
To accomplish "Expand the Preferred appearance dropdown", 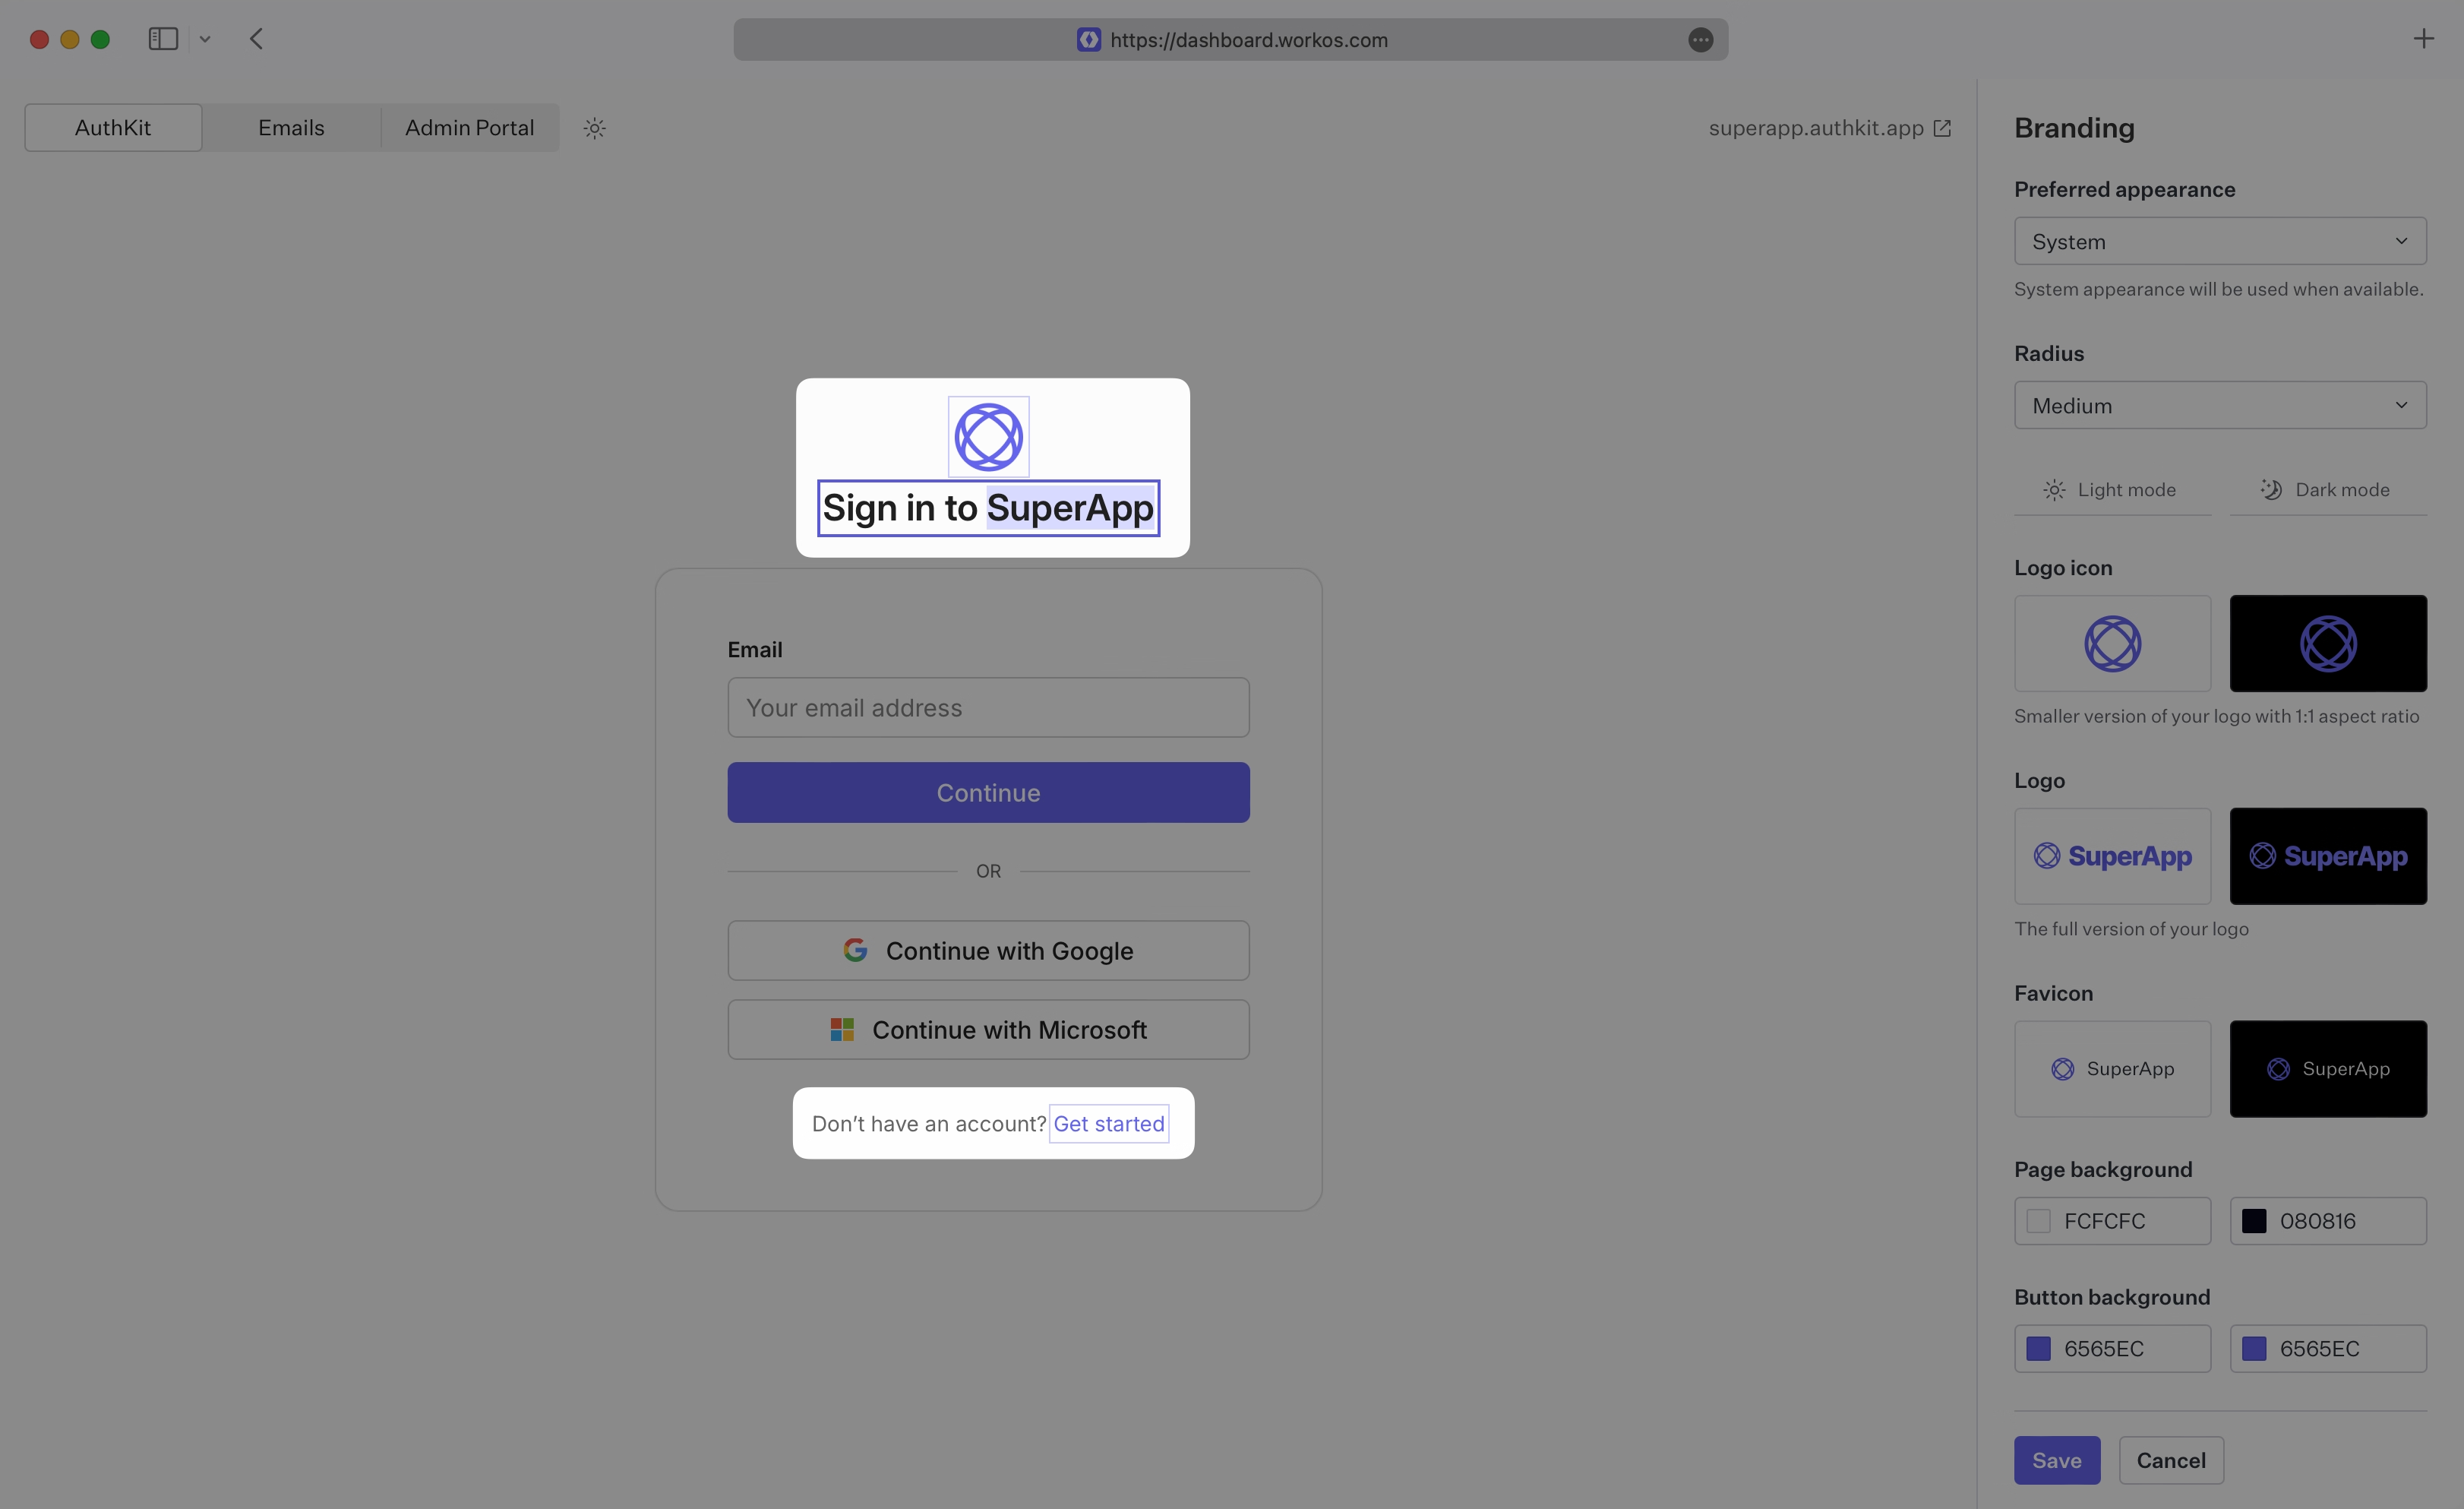I will click(x=2219, y=239).
